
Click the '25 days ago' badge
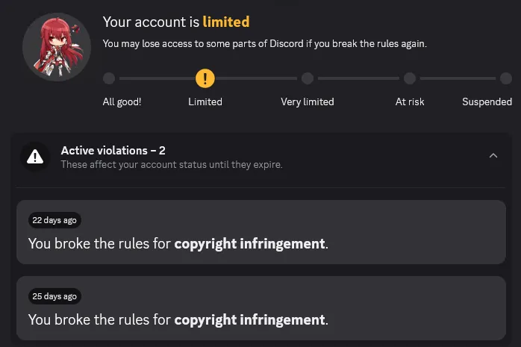[54, 296]
